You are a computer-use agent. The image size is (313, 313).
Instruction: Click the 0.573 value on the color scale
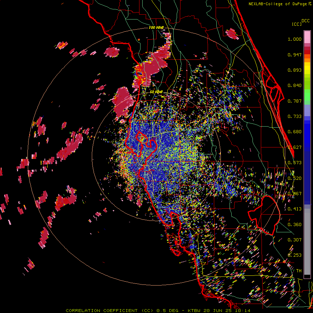pyautogui.click(x=295, y=163)
